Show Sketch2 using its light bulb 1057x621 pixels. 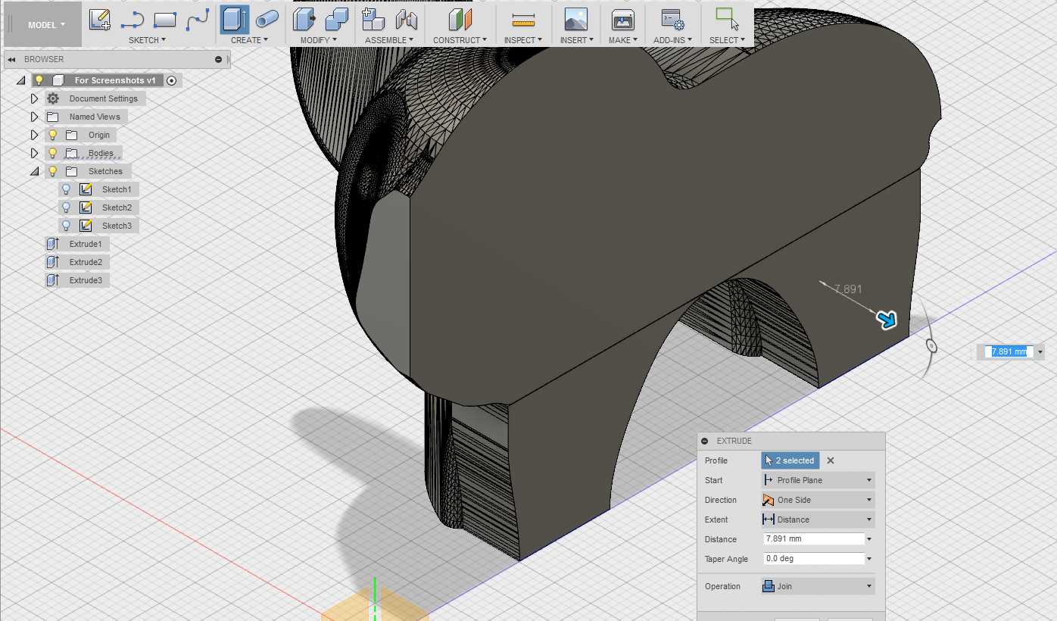pos(66,208)
